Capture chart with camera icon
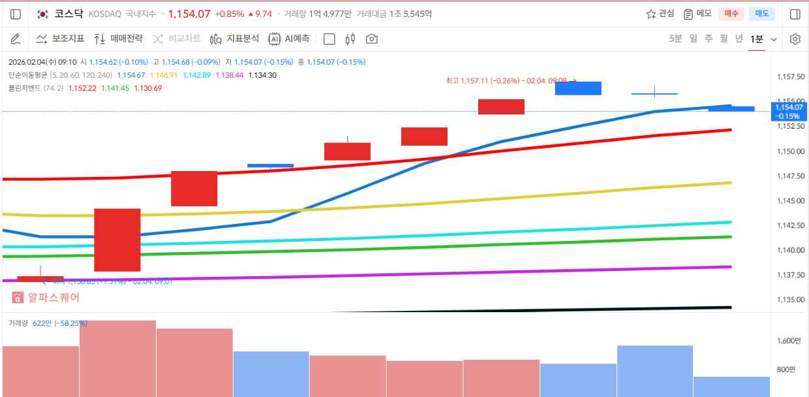Image resolution: width=809 pixels, height=397 pixels. pyautogui.click(x=372, y=39)
